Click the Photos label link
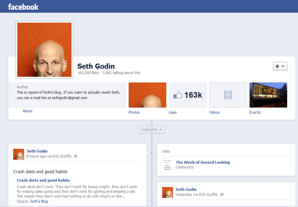Screen dimensions: 298x207 click(x=134, y=112)
